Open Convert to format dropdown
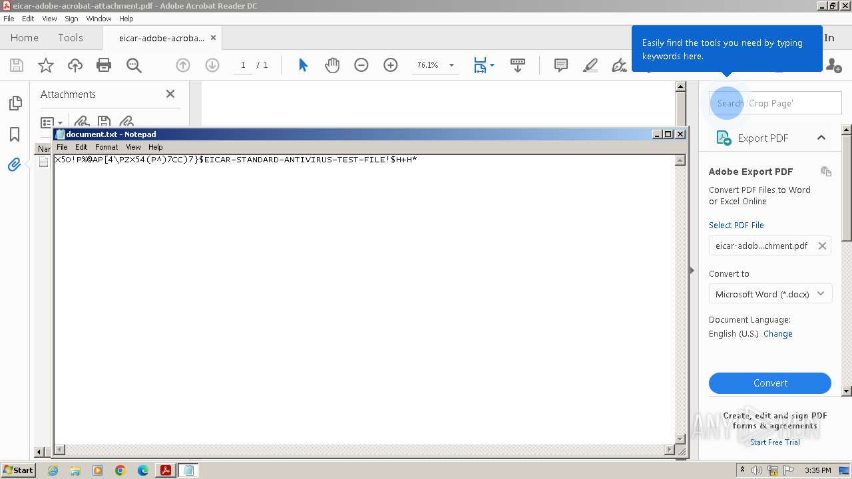The height and width of the screenshot is (479, 852). tap(770, 294)
